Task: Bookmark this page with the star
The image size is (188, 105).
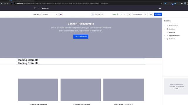Action: coord(161,3)
